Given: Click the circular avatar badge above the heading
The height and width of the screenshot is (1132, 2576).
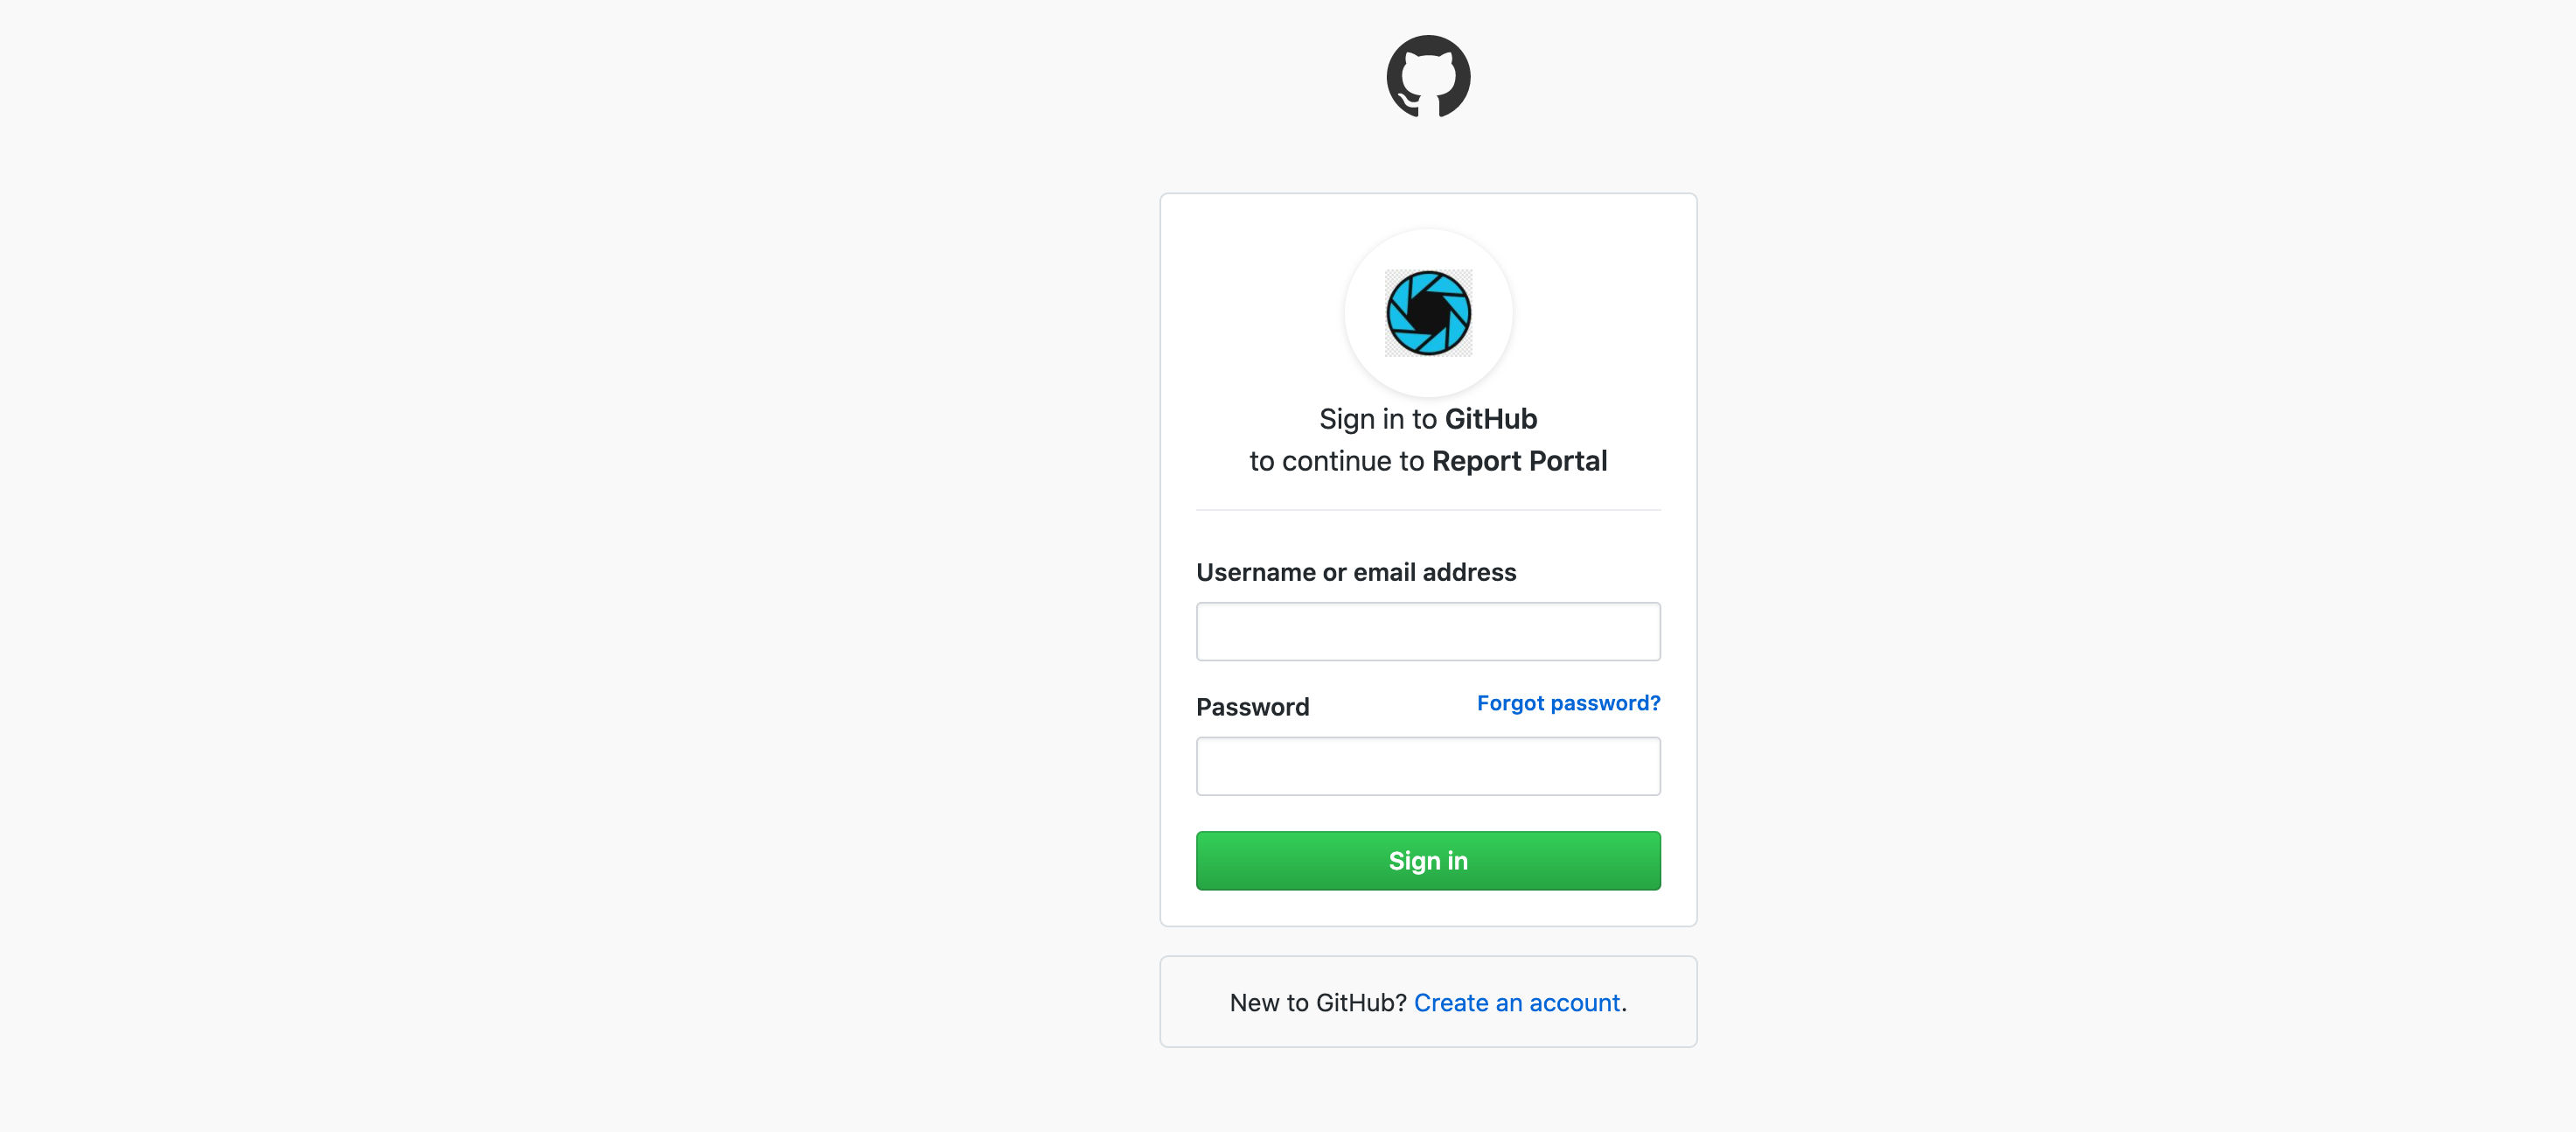Looking at the screenshot, I should pyautogui.click(x=1428, y=313).
